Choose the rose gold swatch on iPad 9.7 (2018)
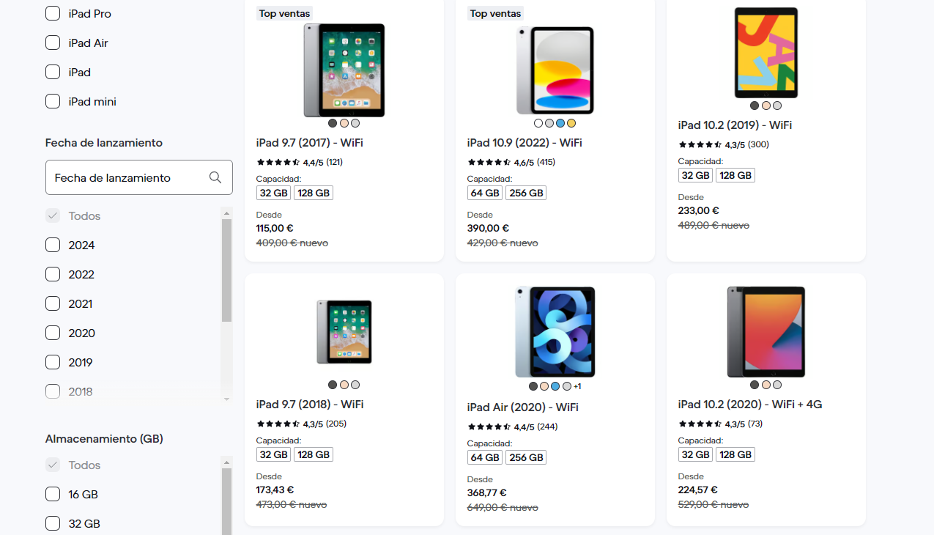This screenshot has width=934, height=535. coord(344,384)
